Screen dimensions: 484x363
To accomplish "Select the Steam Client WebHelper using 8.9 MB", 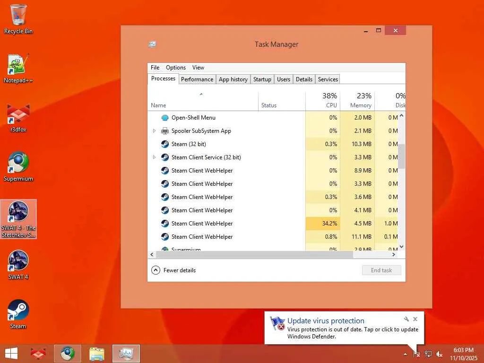I will pyautogui.click(x=273, y=171).
